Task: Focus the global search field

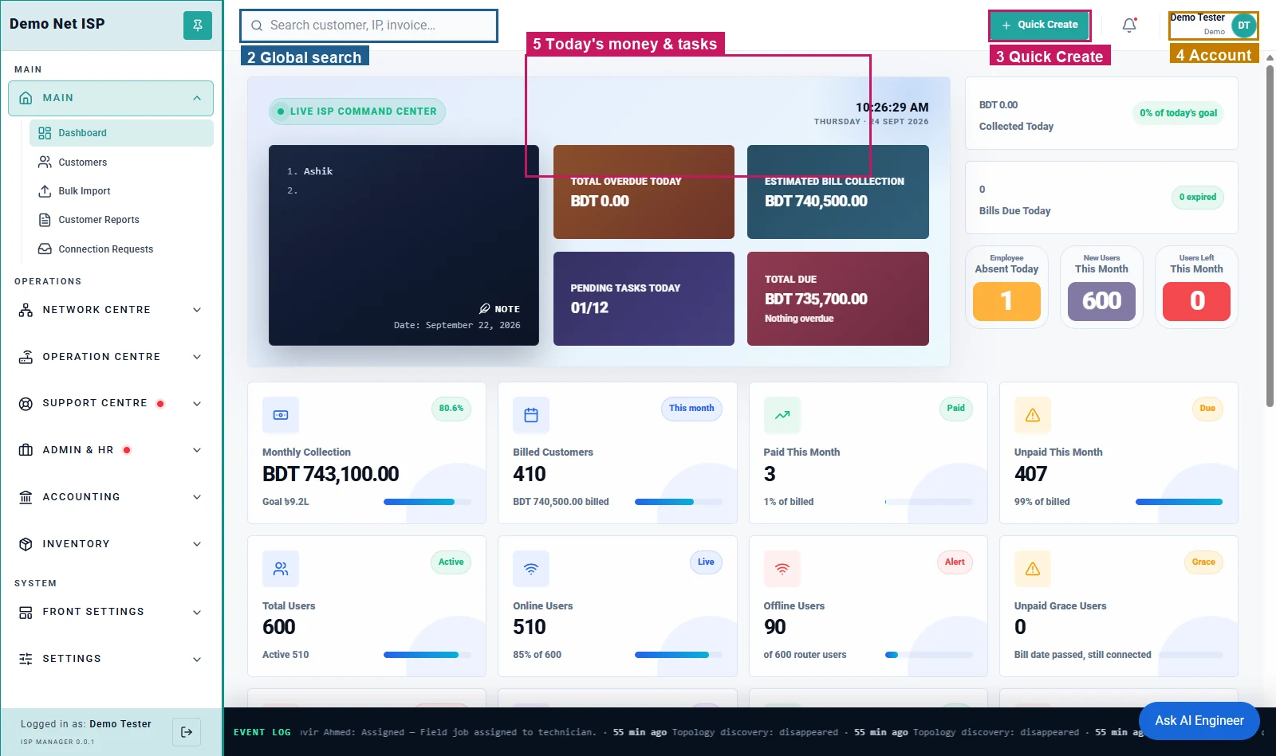Action: [368, 25]
